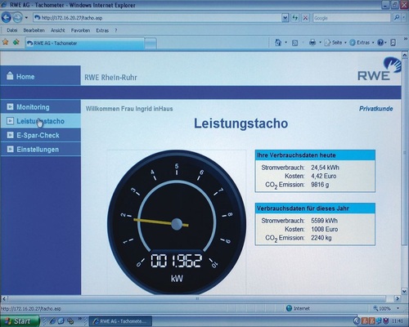Open the Seite toolbar dropdown
Image resolution: width=409 pixels, height=327 pixels.
[335, 43]
